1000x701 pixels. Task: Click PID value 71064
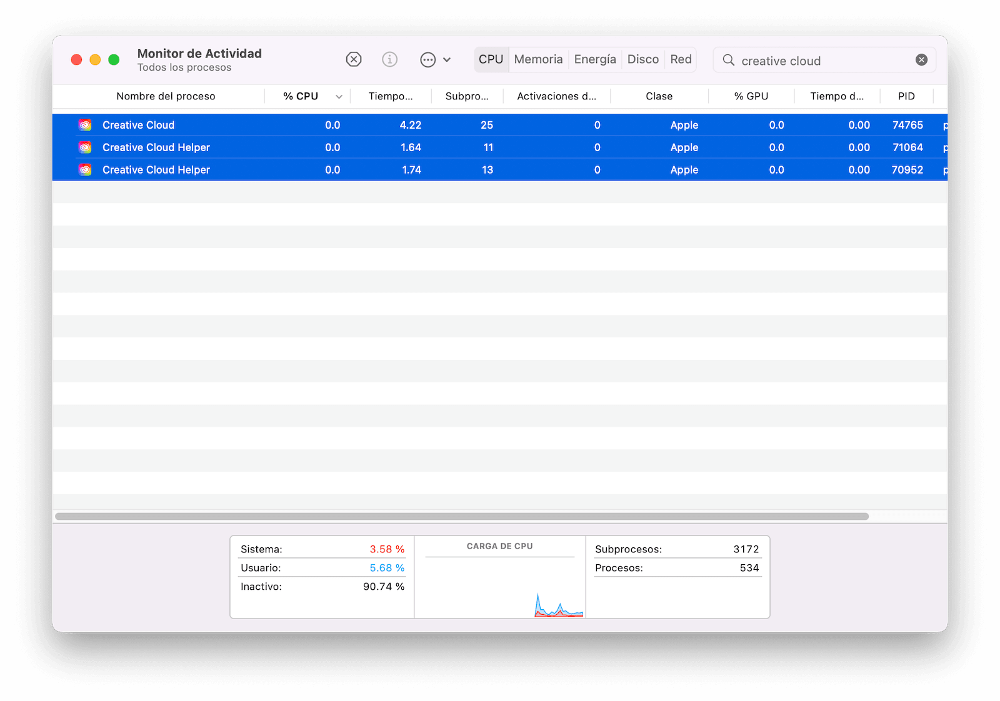907,147
